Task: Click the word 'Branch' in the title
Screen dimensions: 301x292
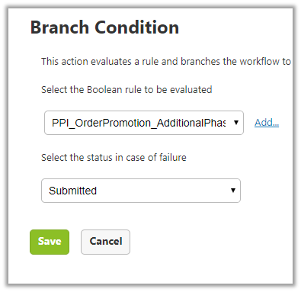Action: [59, 27]
